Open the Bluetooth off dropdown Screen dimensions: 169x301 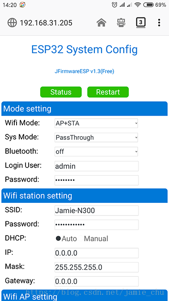tap(96, 152)
